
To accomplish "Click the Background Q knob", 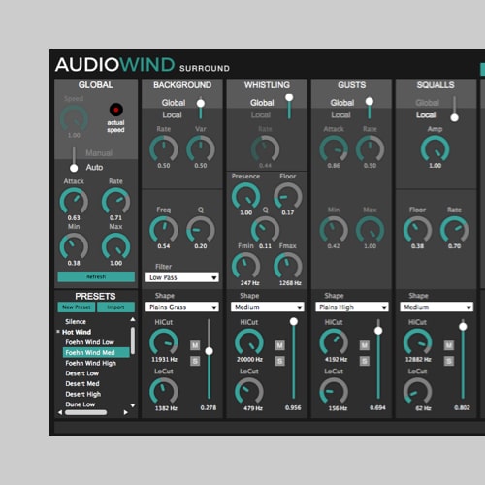I will pos(201,230).
